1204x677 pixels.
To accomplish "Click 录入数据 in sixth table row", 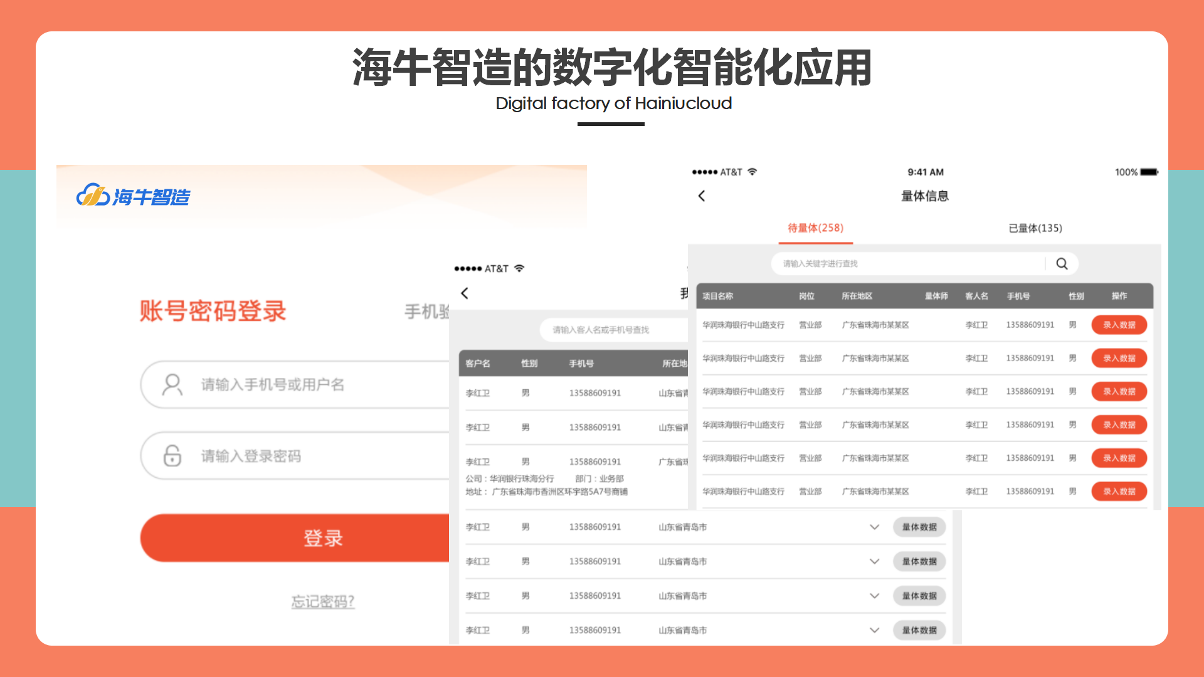I will tap(1119, 491).
